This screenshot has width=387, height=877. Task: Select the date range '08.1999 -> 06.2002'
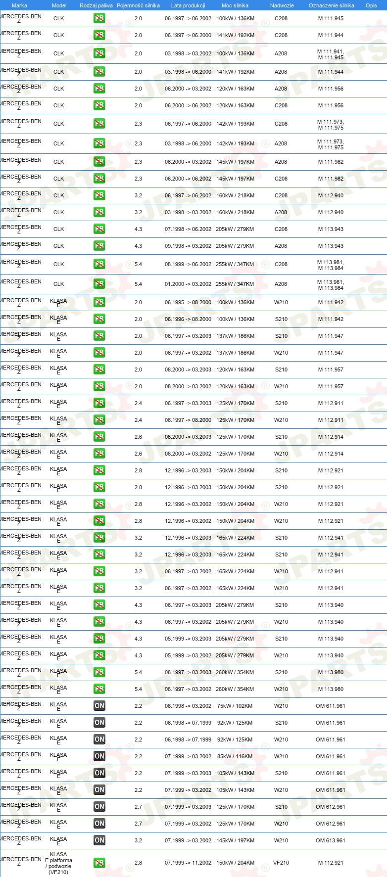tap(188, 264)
